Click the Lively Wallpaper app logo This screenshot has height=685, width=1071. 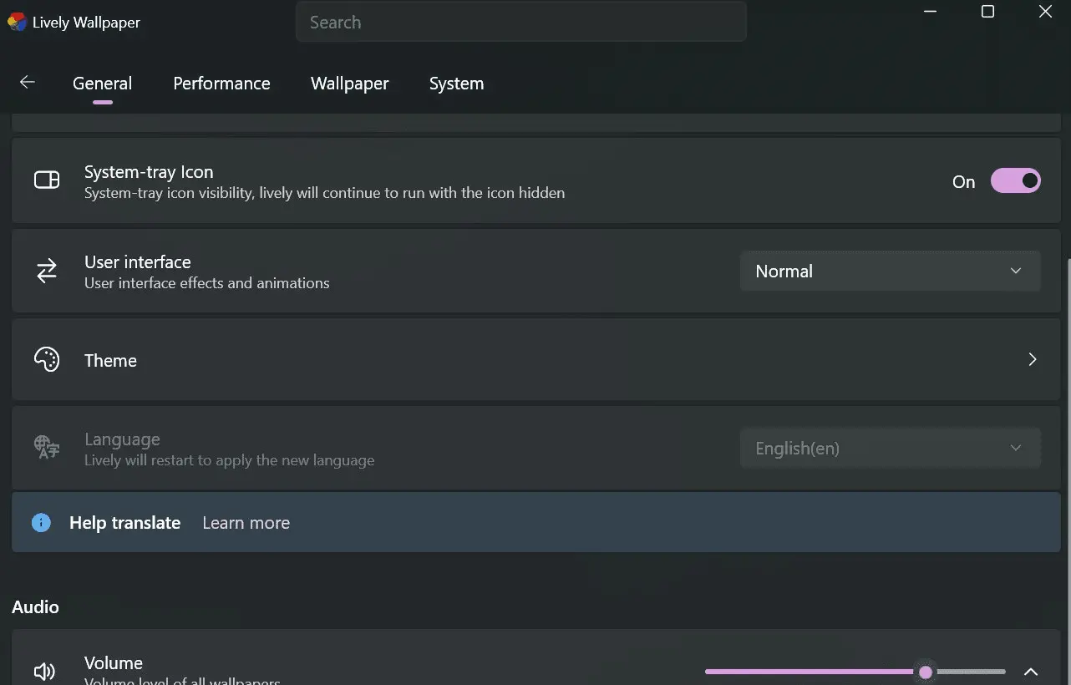pyautogui.click(x=17, y=23)
